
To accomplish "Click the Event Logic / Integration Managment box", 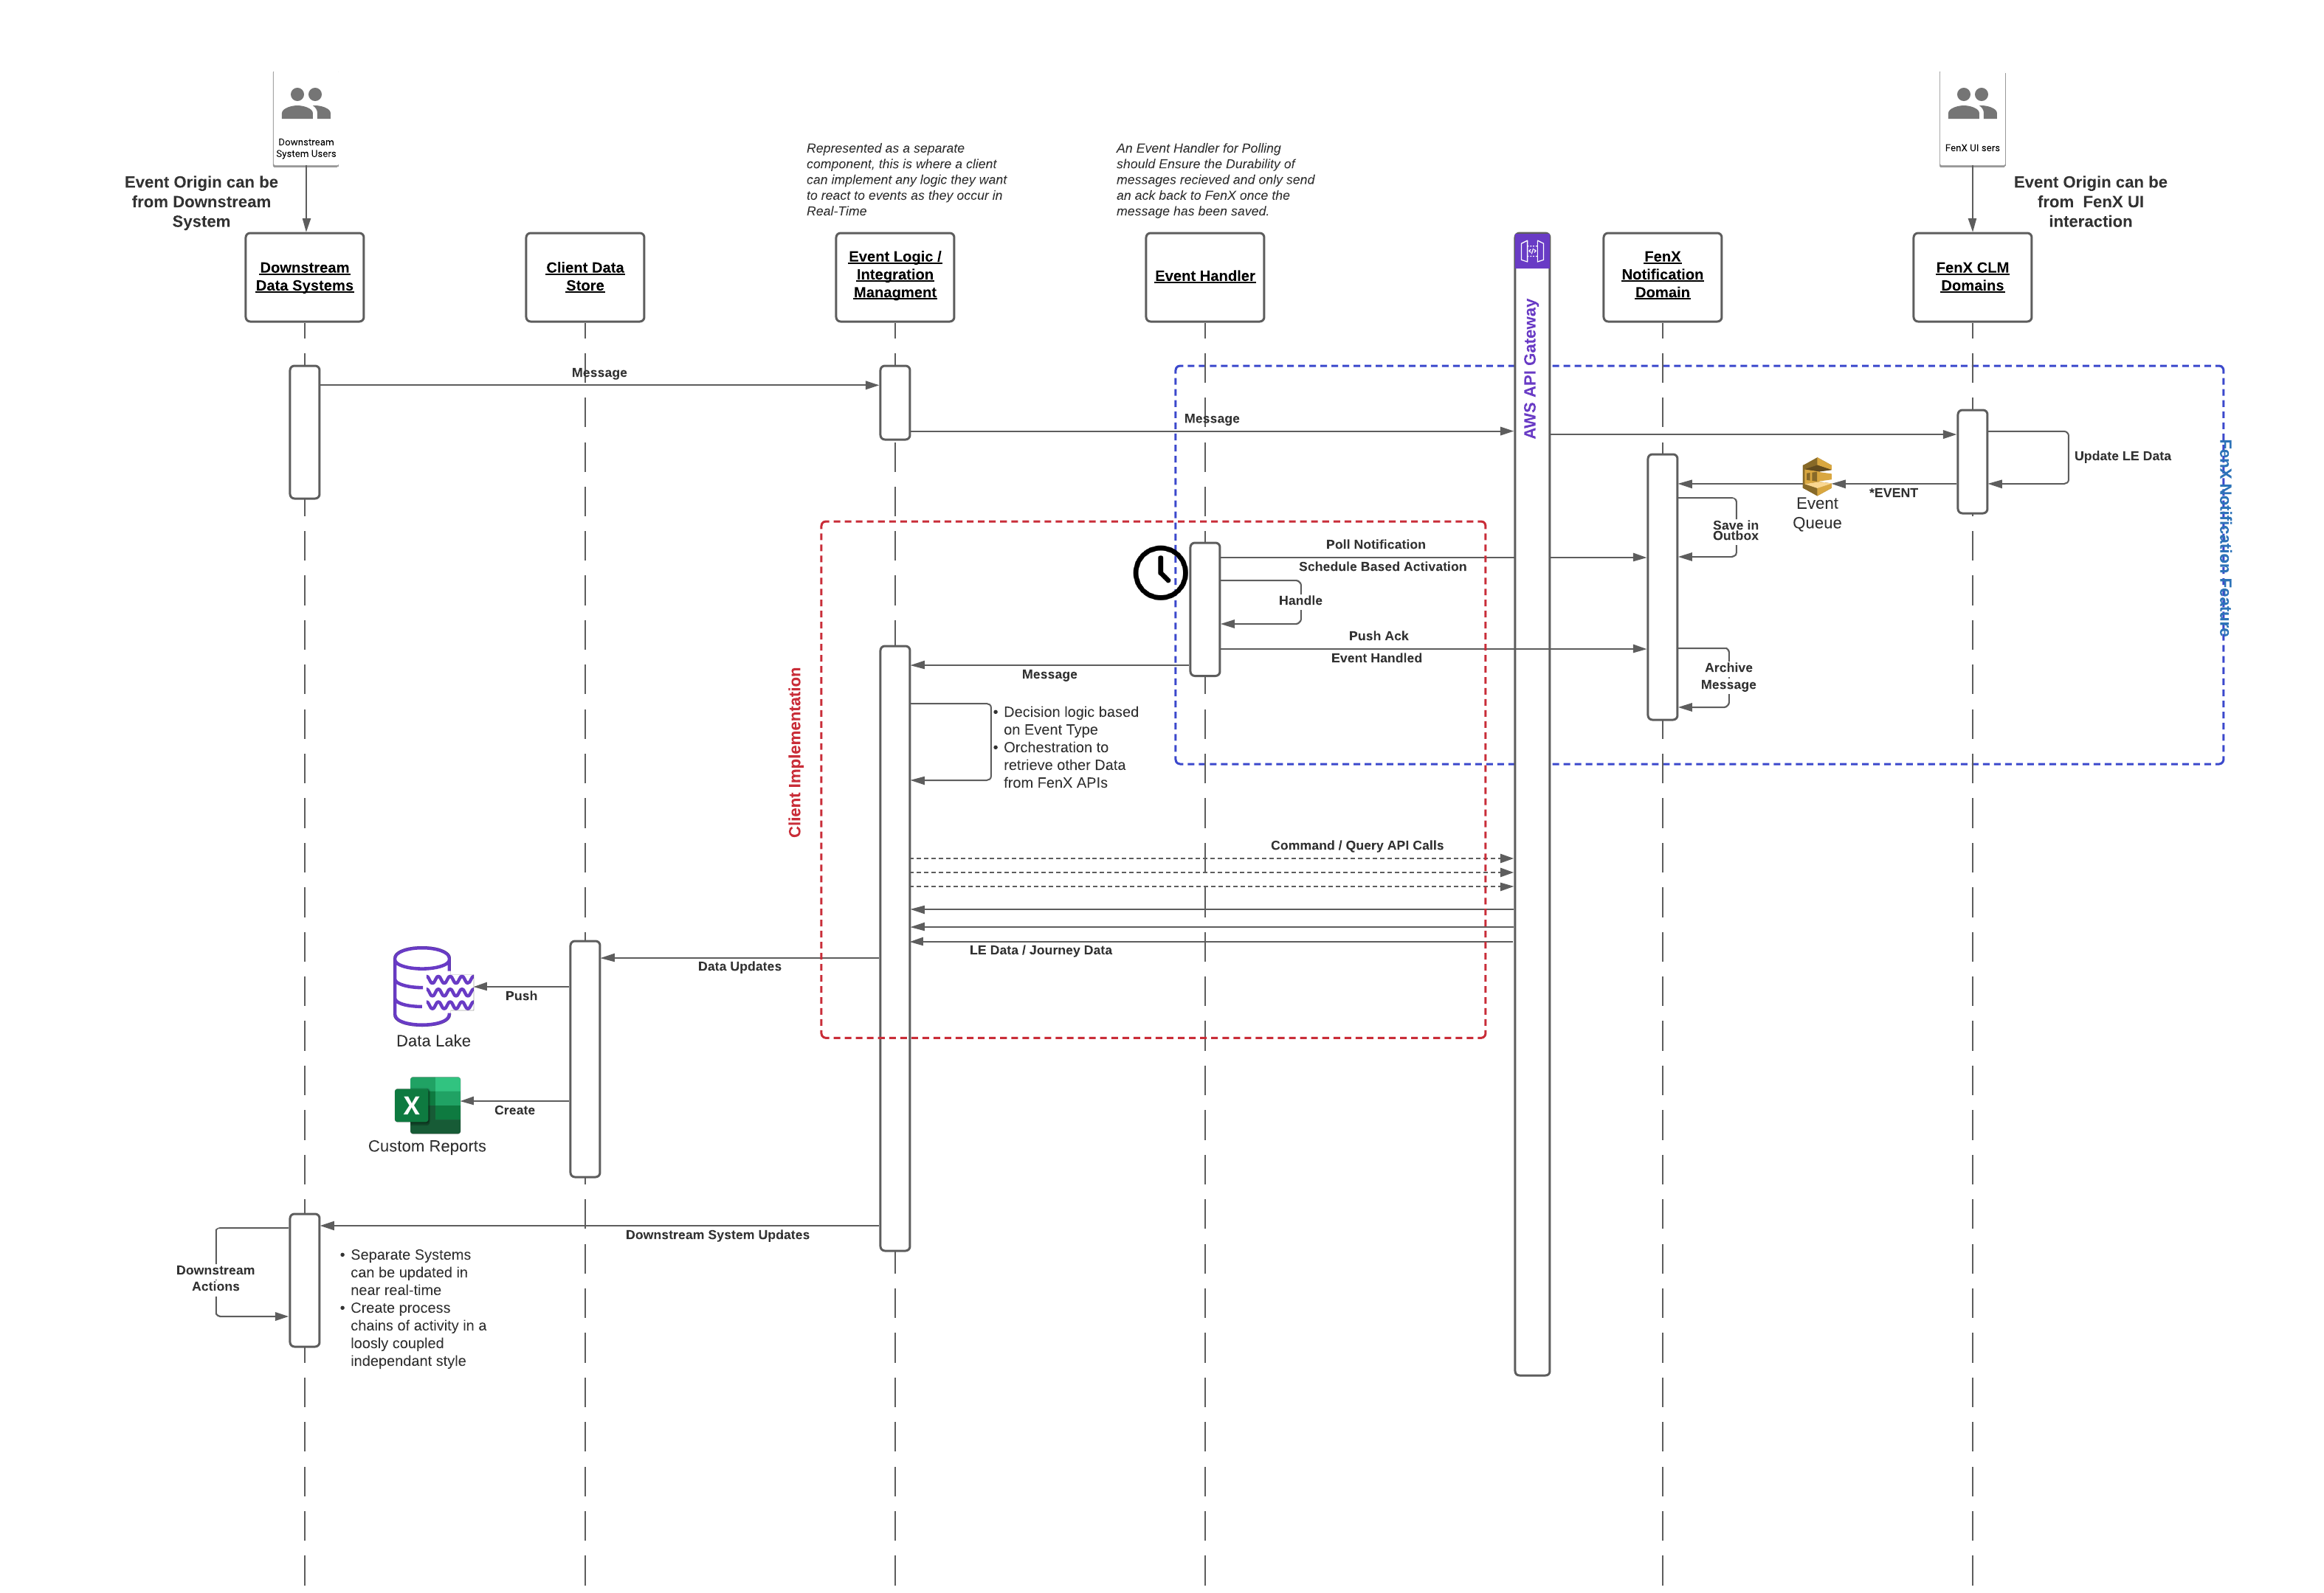I will [894, 277].
